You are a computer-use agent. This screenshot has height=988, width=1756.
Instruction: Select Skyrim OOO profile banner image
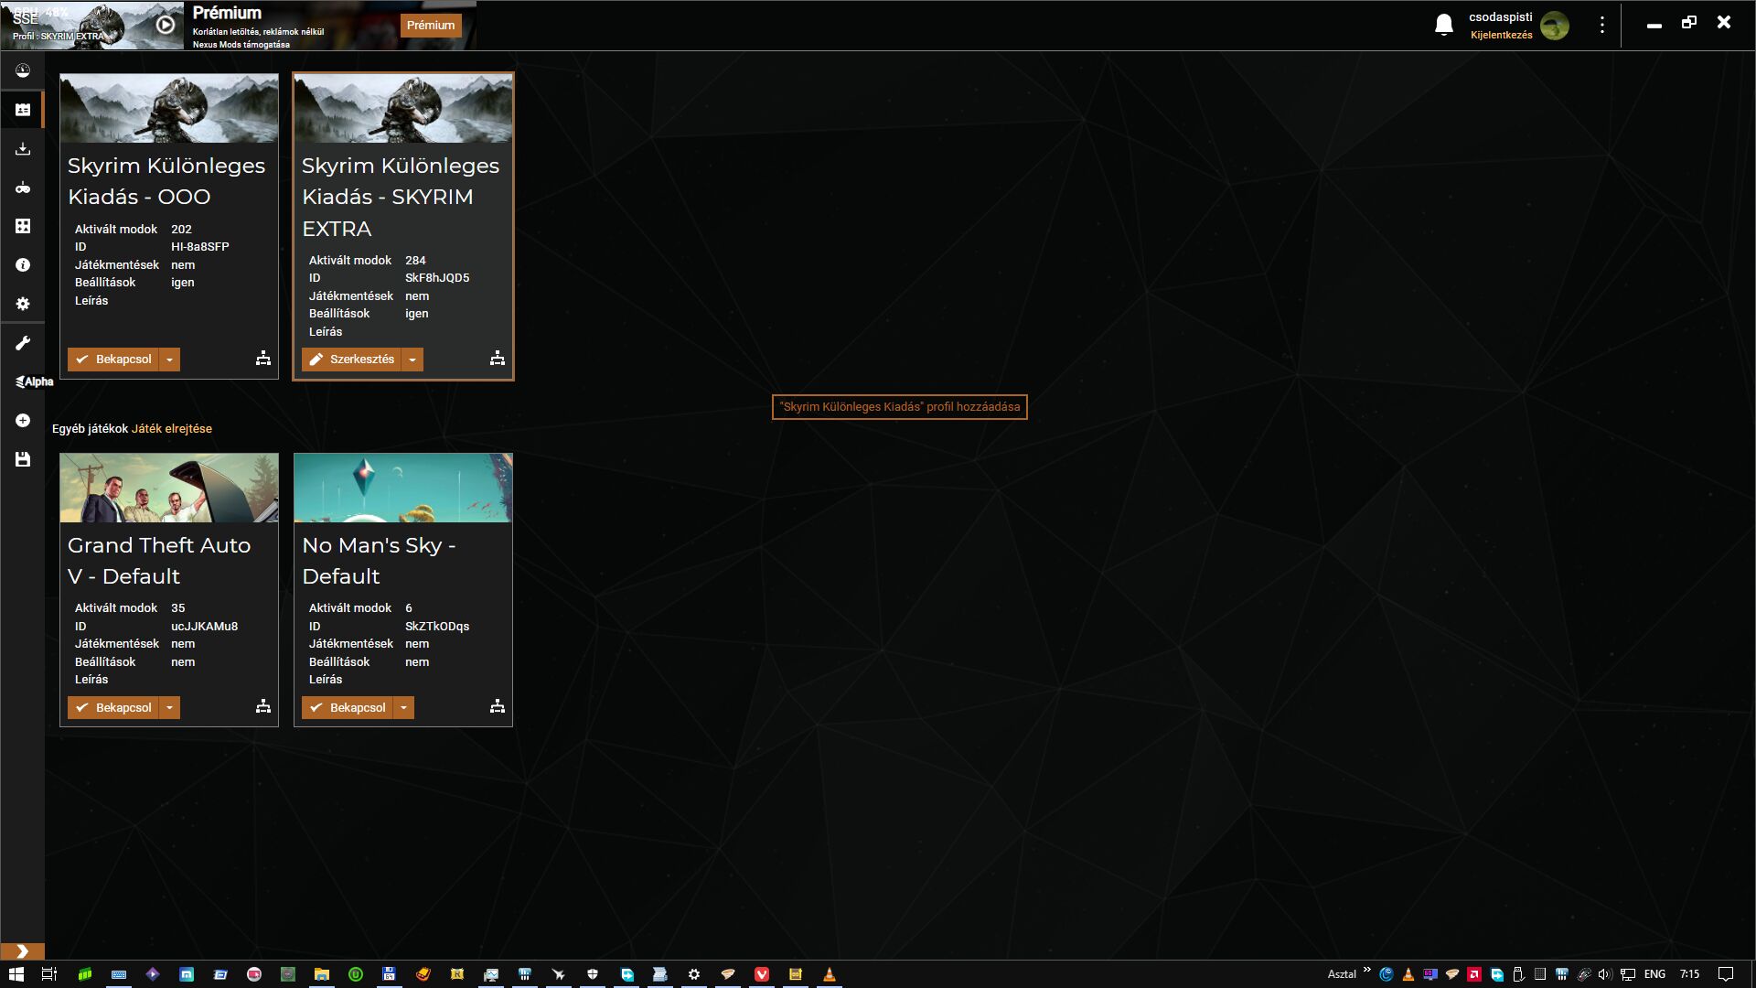click(169, 108)
